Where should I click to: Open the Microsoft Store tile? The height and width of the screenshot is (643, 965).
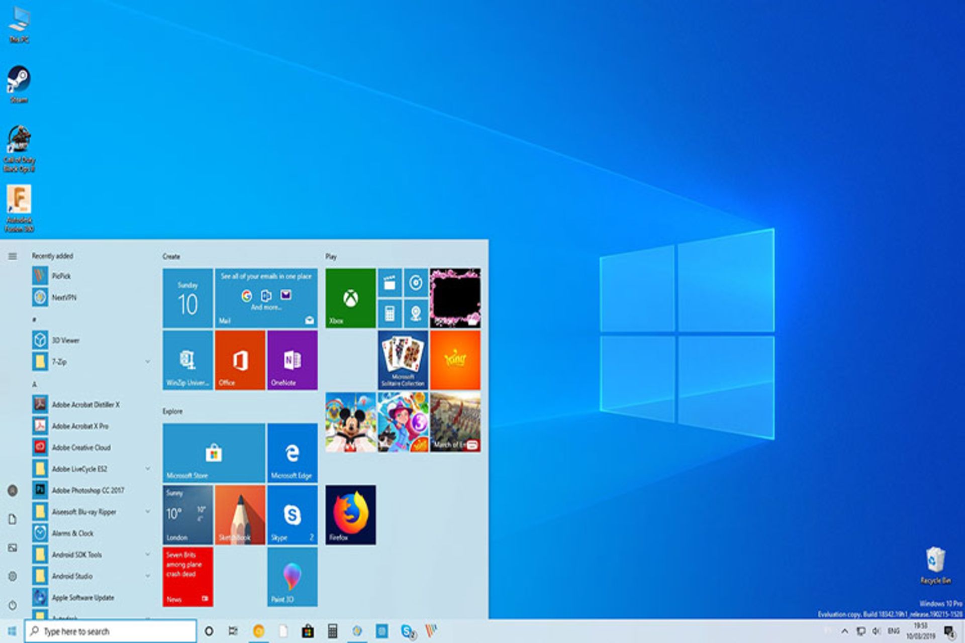coord(214,452)
